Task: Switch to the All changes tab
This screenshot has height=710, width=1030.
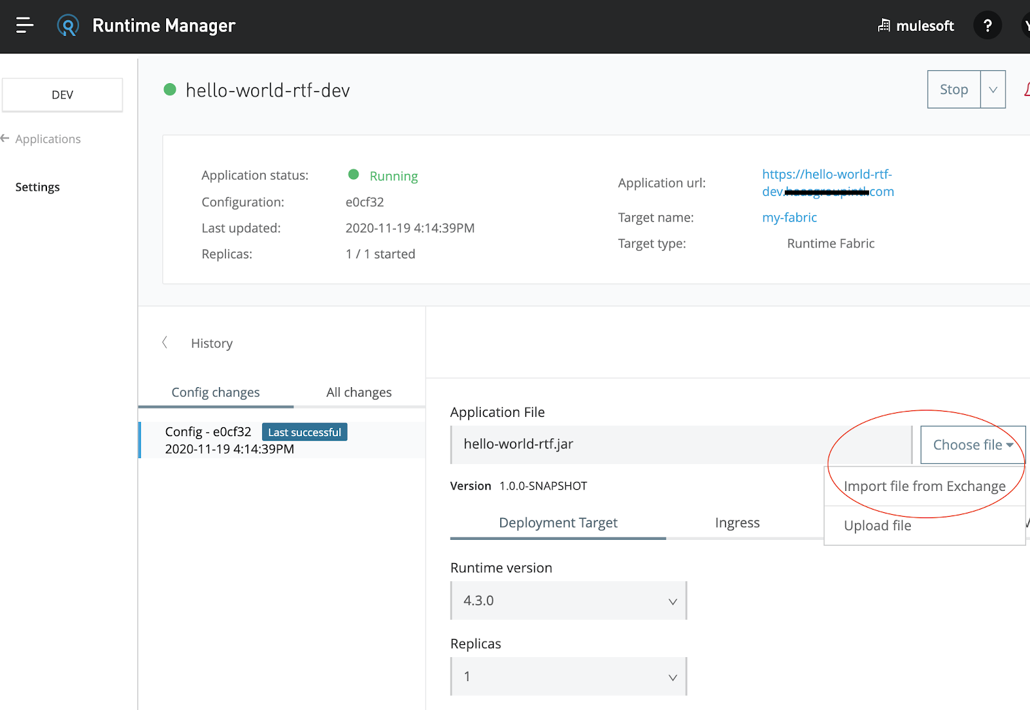Action: click(x=359, y=392)
